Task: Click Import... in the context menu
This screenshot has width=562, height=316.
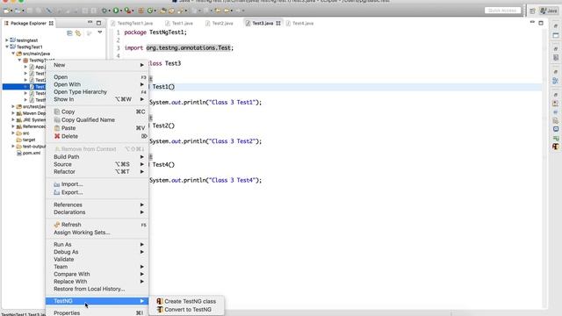Action: click(x=97, y=184)
